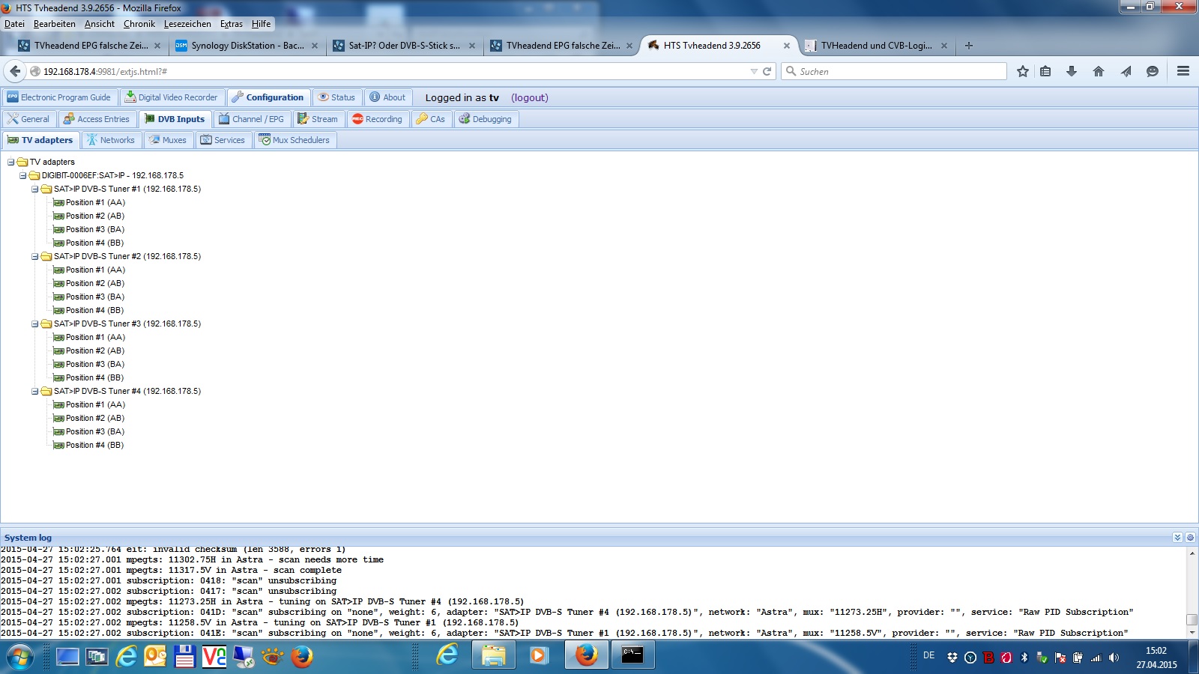Collapse SAT>IP DVB-S Tuner #2 node

(35, 256)
